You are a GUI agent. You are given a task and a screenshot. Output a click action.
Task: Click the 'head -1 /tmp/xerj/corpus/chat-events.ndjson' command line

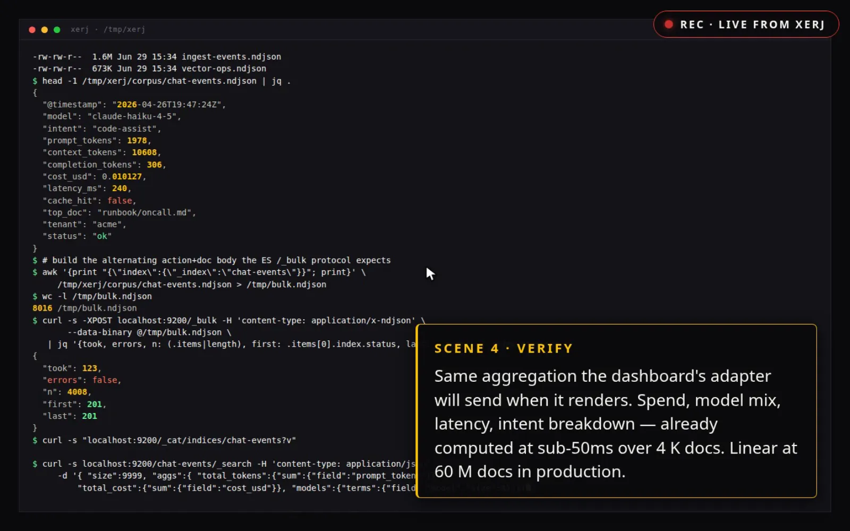(161, 81)
